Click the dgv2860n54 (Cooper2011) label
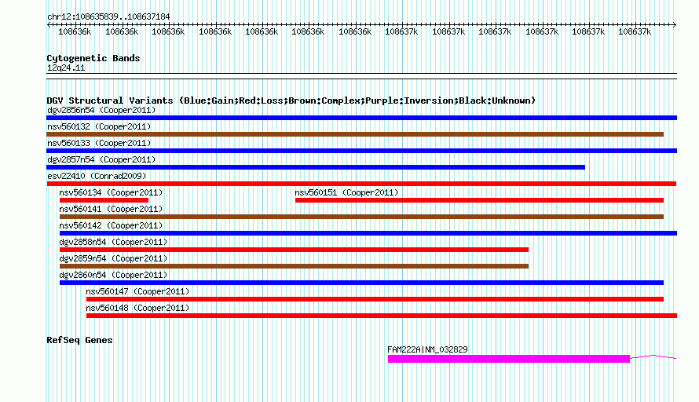The width and height of the screenshot is (699, 402). [113, 275]
